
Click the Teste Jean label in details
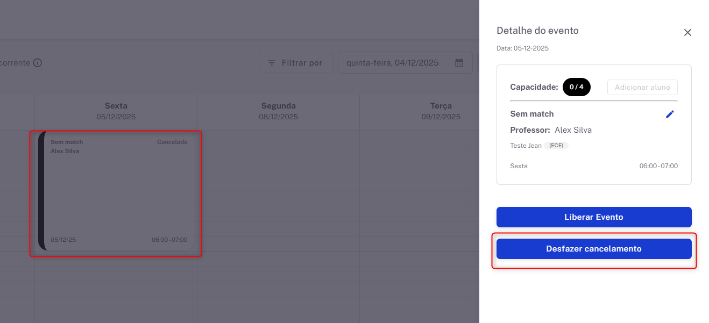click(x=526, y=146)
